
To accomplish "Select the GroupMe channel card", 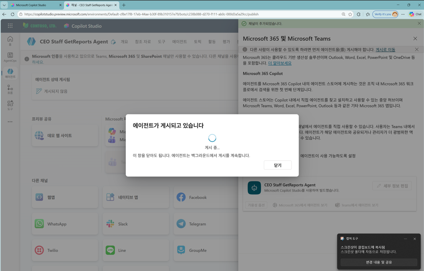I will [x=206, y=250].
